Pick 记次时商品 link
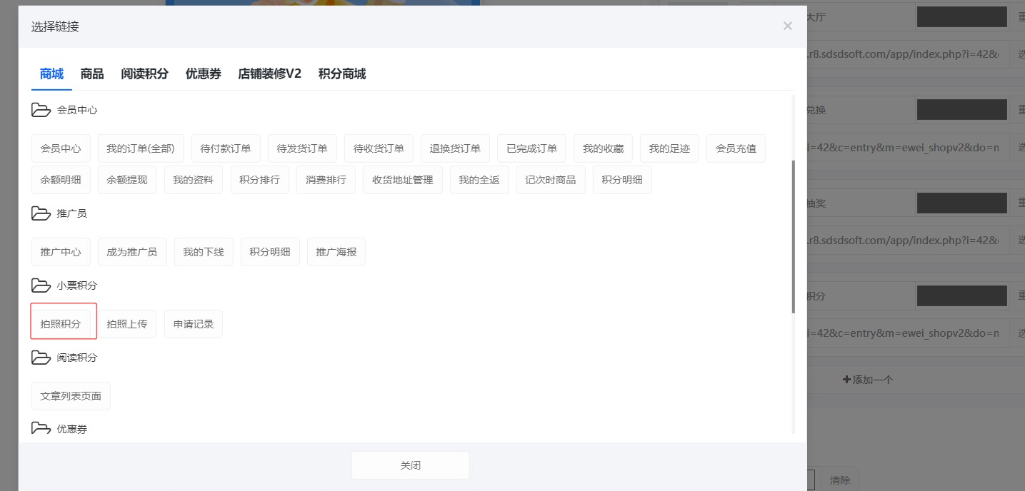The width and height of the screenshot is (1025, 491). click(x=551, y=180)
